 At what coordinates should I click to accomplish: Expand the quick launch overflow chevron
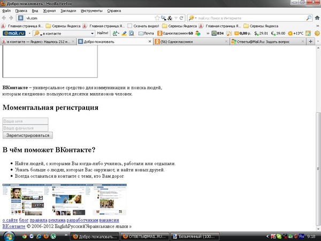pos(66,235)
